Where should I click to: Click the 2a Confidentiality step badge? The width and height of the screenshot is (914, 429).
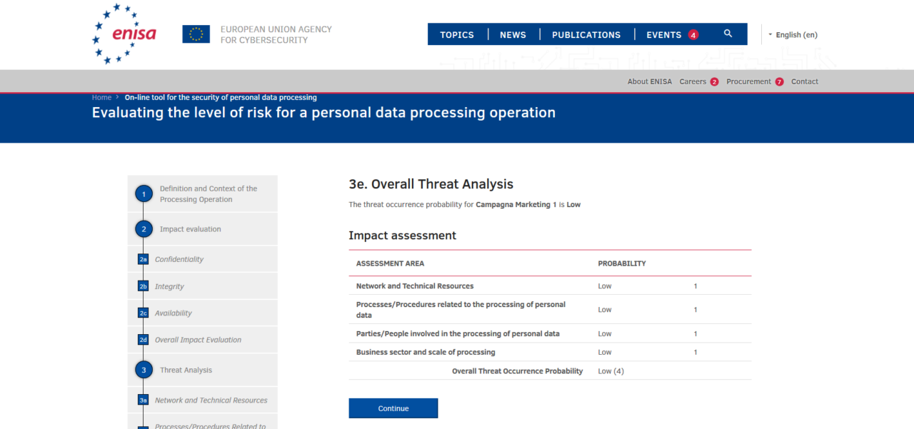(143, 259)
